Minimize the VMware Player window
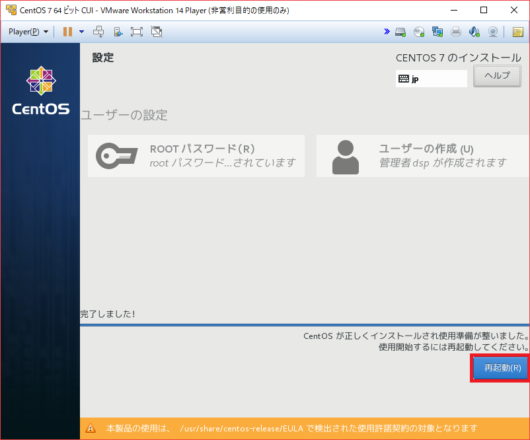Viewport: 530px width, 440px height. (454, 10)
